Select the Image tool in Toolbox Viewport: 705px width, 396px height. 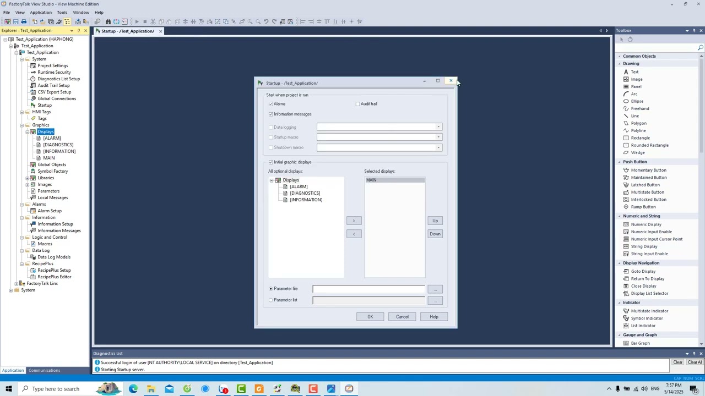[636, 79]
